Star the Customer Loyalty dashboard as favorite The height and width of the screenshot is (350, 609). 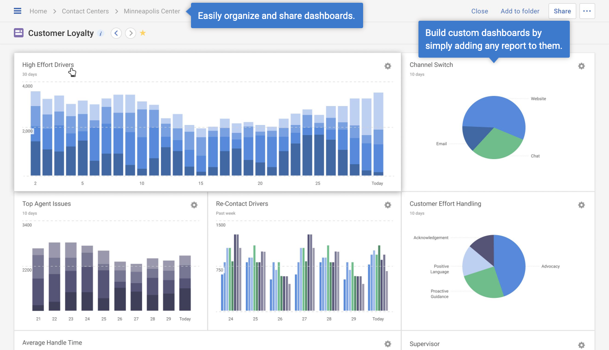click(143, 33)
